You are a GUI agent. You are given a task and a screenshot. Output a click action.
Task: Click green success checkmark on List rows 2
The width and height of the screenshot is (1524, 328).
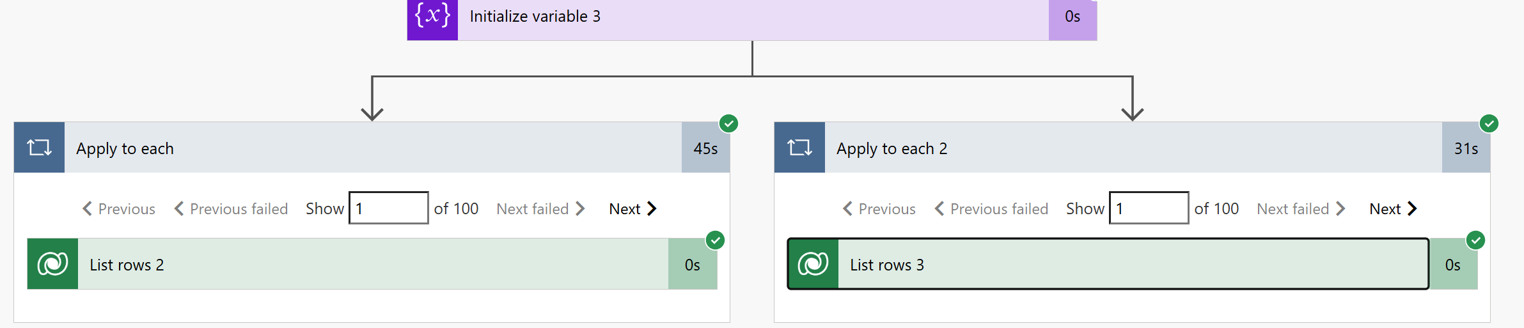(715, 240)
